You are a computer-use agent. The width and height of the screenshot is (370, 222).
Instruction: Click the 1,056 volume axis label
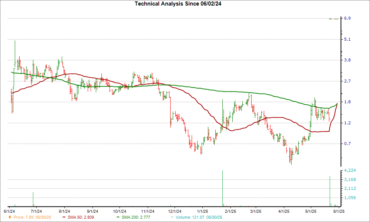pos(350,198)
